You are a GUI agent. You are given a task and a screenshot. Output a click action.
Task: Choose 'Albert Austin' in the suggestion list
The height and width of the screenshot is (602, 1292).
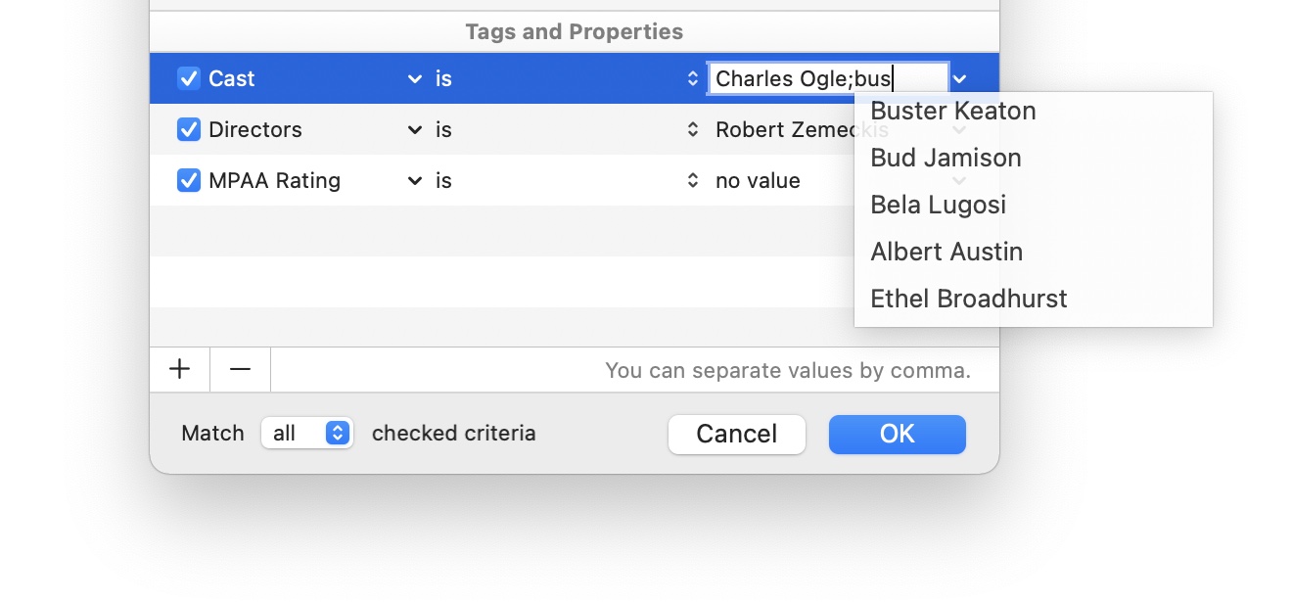pyautogui.click(x=946, y=252)
